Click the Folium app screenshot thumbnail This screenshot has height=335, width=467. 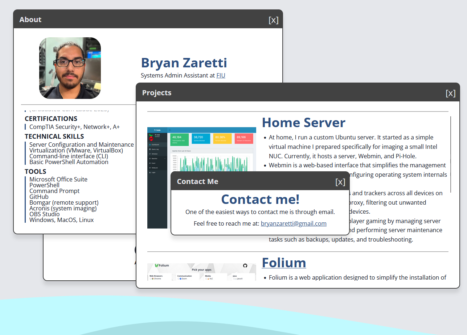click(x=202, y=272)
